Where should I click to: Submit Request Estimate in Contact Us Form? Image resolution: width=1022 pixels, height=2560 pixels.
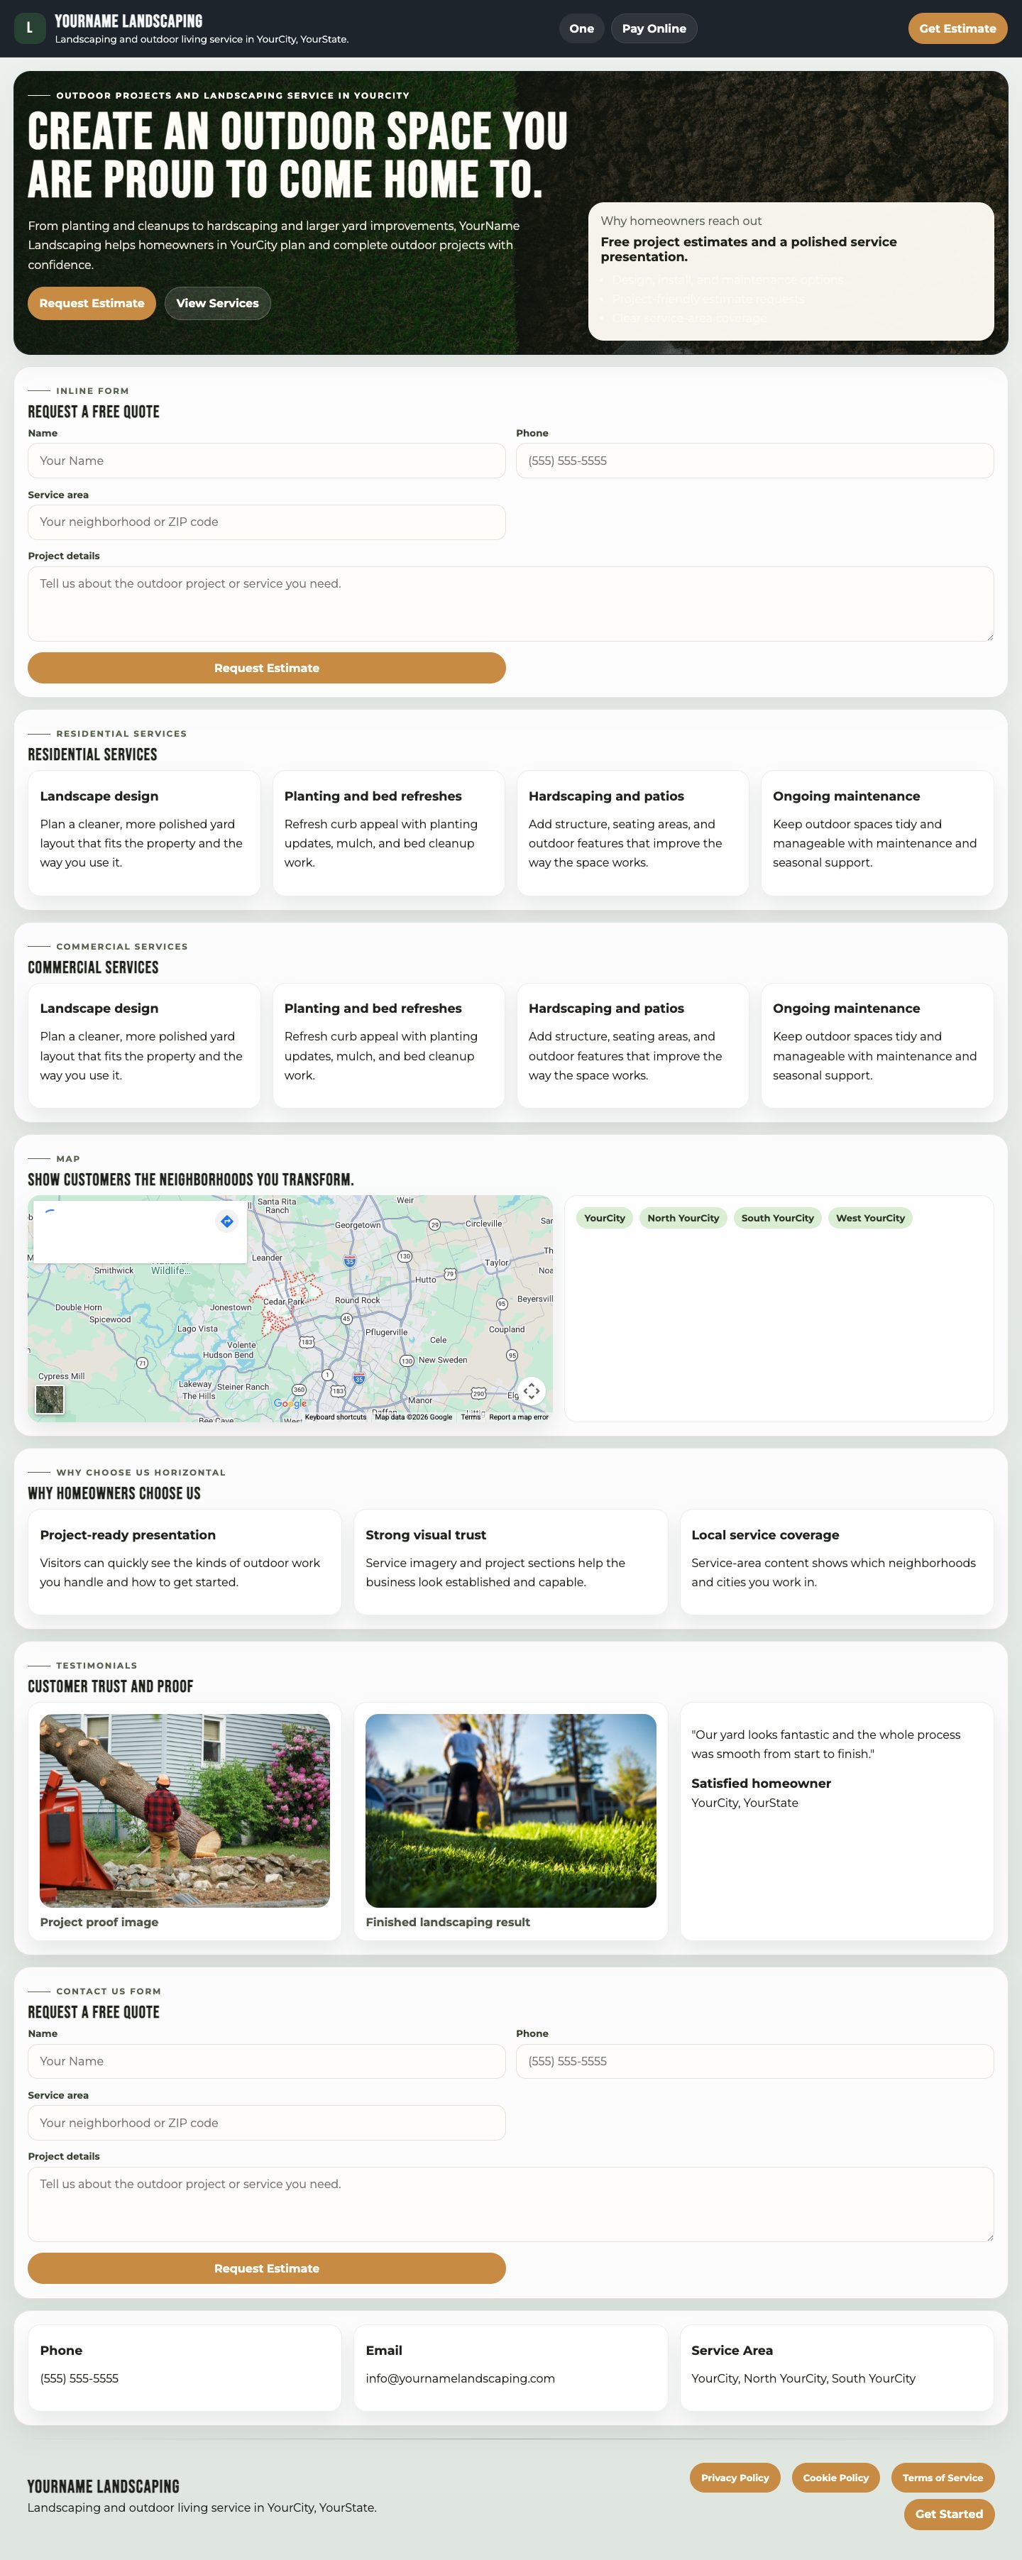tap(266, 2268)
